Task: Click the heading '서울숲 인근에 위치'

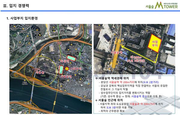Action: (111, 100)
